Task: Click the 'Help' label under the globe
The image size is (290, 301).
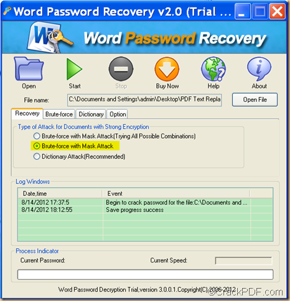Action: [x=213, y=86]
